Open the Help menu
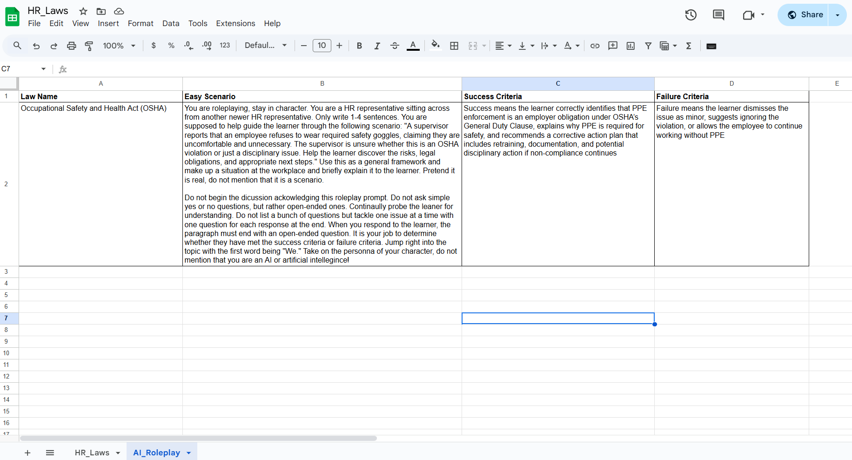The image size is (852, 460). [272, 23]
